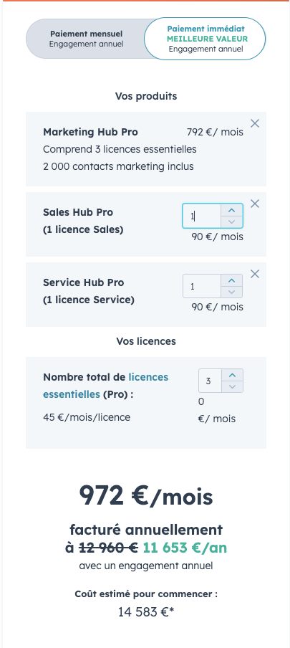Decrease total essential licences count
Screen dimensions: 290x648
click(232, 386)
